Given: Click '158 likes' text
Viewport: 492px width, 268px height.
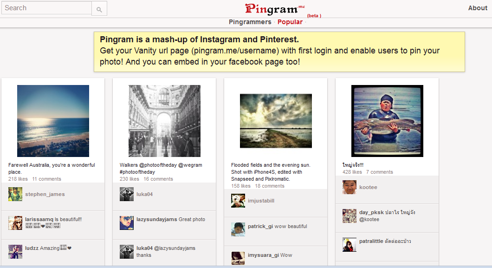Looking at the screenshot, I should pyautogui.click(x=241, y=186).
